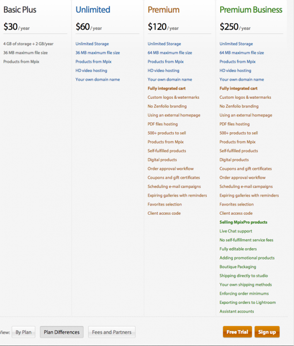Click the Premium plan title

164,10
